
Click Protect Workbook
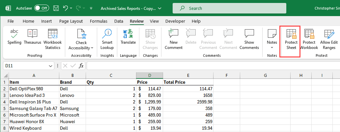309,39
